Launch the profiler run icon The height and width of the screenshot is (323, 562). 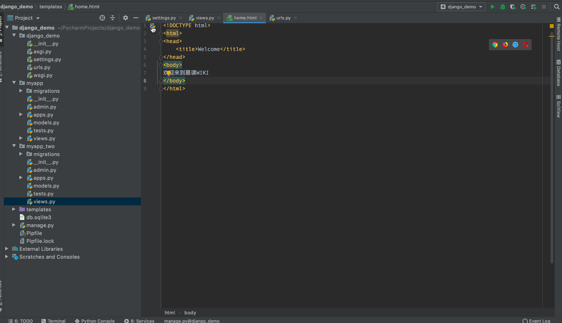(523, 7)
